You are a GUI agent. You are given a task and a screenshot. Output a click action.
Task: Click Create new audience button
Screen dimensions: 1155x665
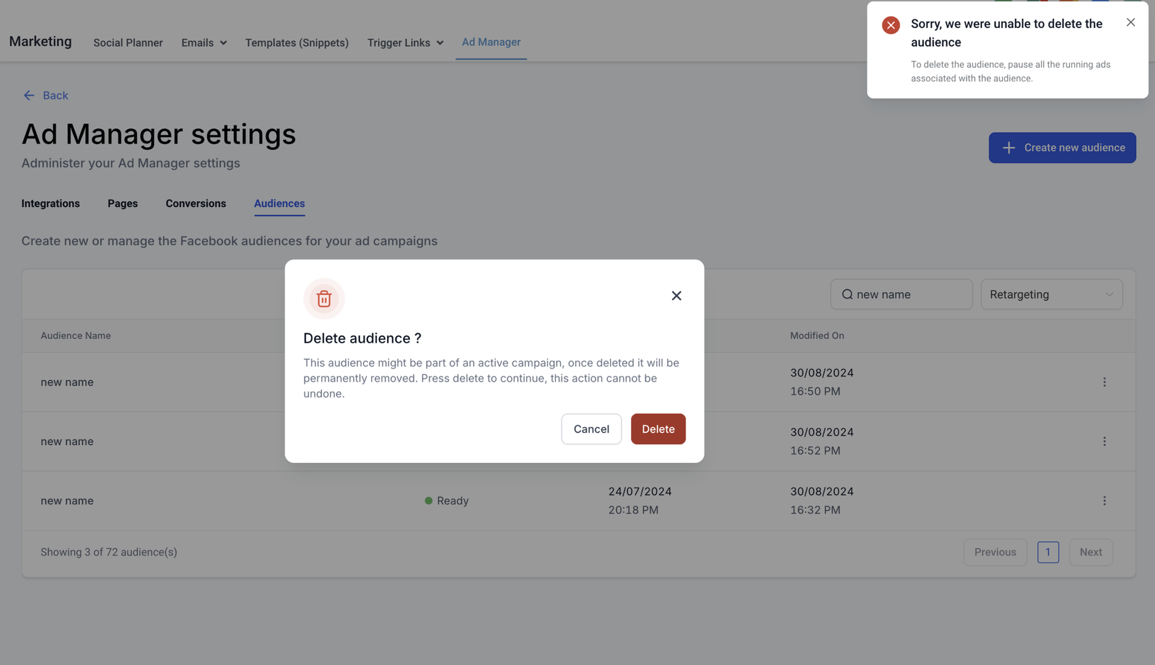[1062, 148]
